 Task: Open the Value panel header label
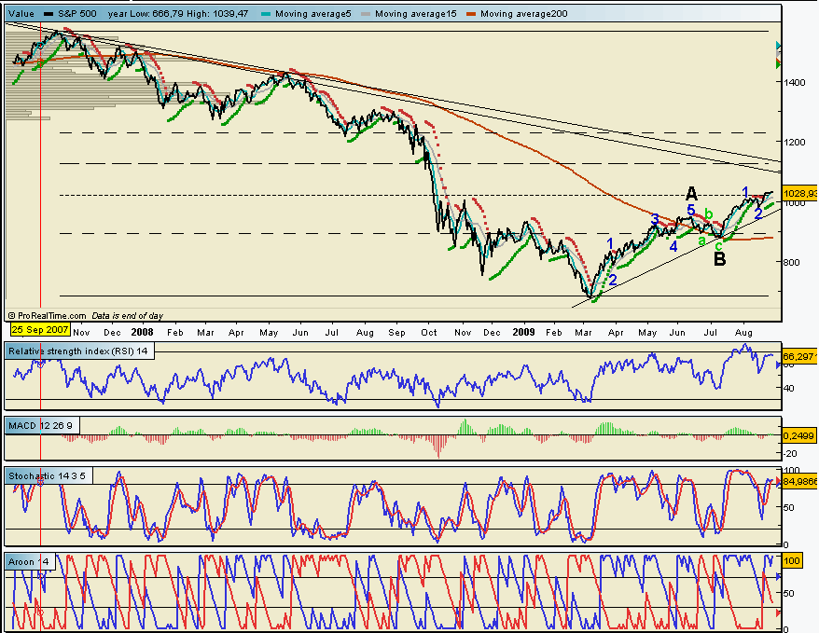pos(22,14)
